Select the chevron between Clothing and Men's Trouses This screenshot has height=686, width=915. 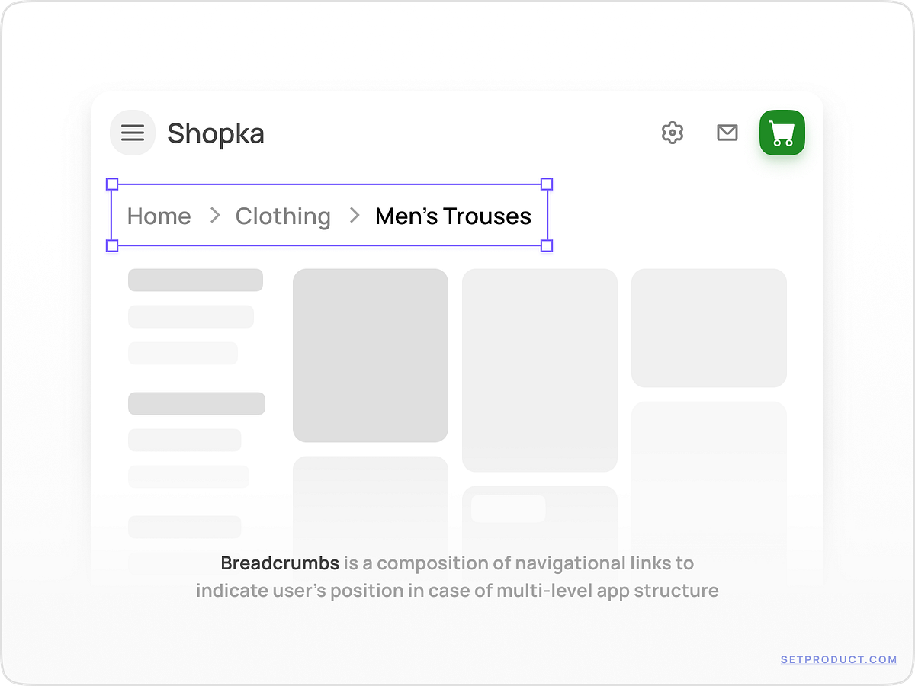coord(353,216)
